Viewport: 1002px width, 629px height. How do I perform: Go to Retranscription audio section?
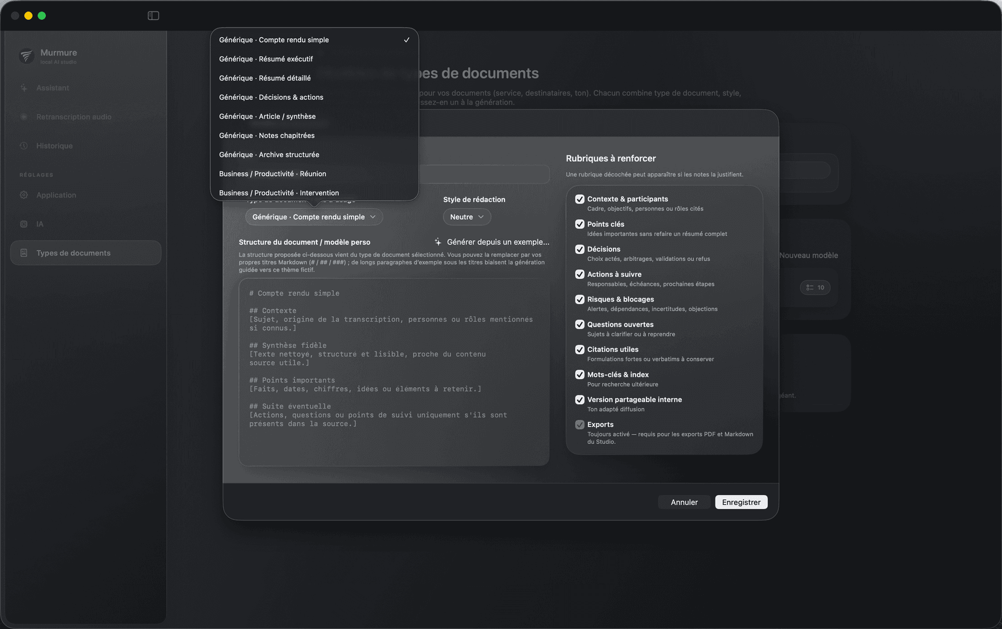click(x=85, y=117)
